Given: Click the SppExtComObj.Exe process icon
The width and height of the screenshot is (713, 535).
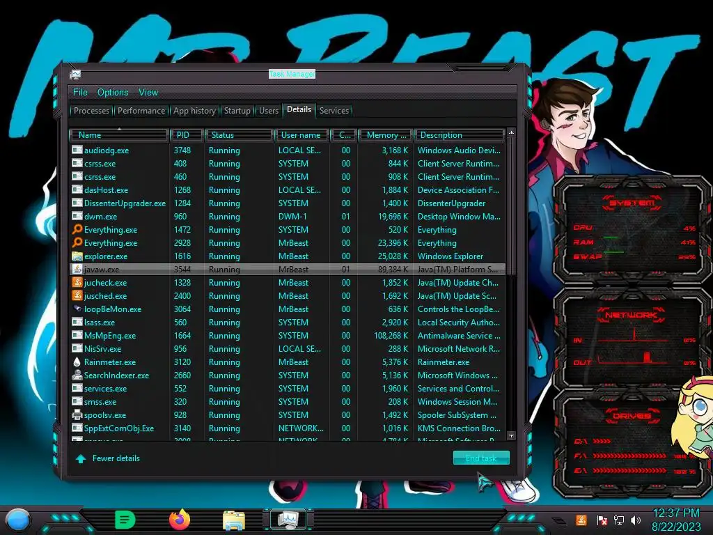Looking at the screenshot, I should coord(77,428).
